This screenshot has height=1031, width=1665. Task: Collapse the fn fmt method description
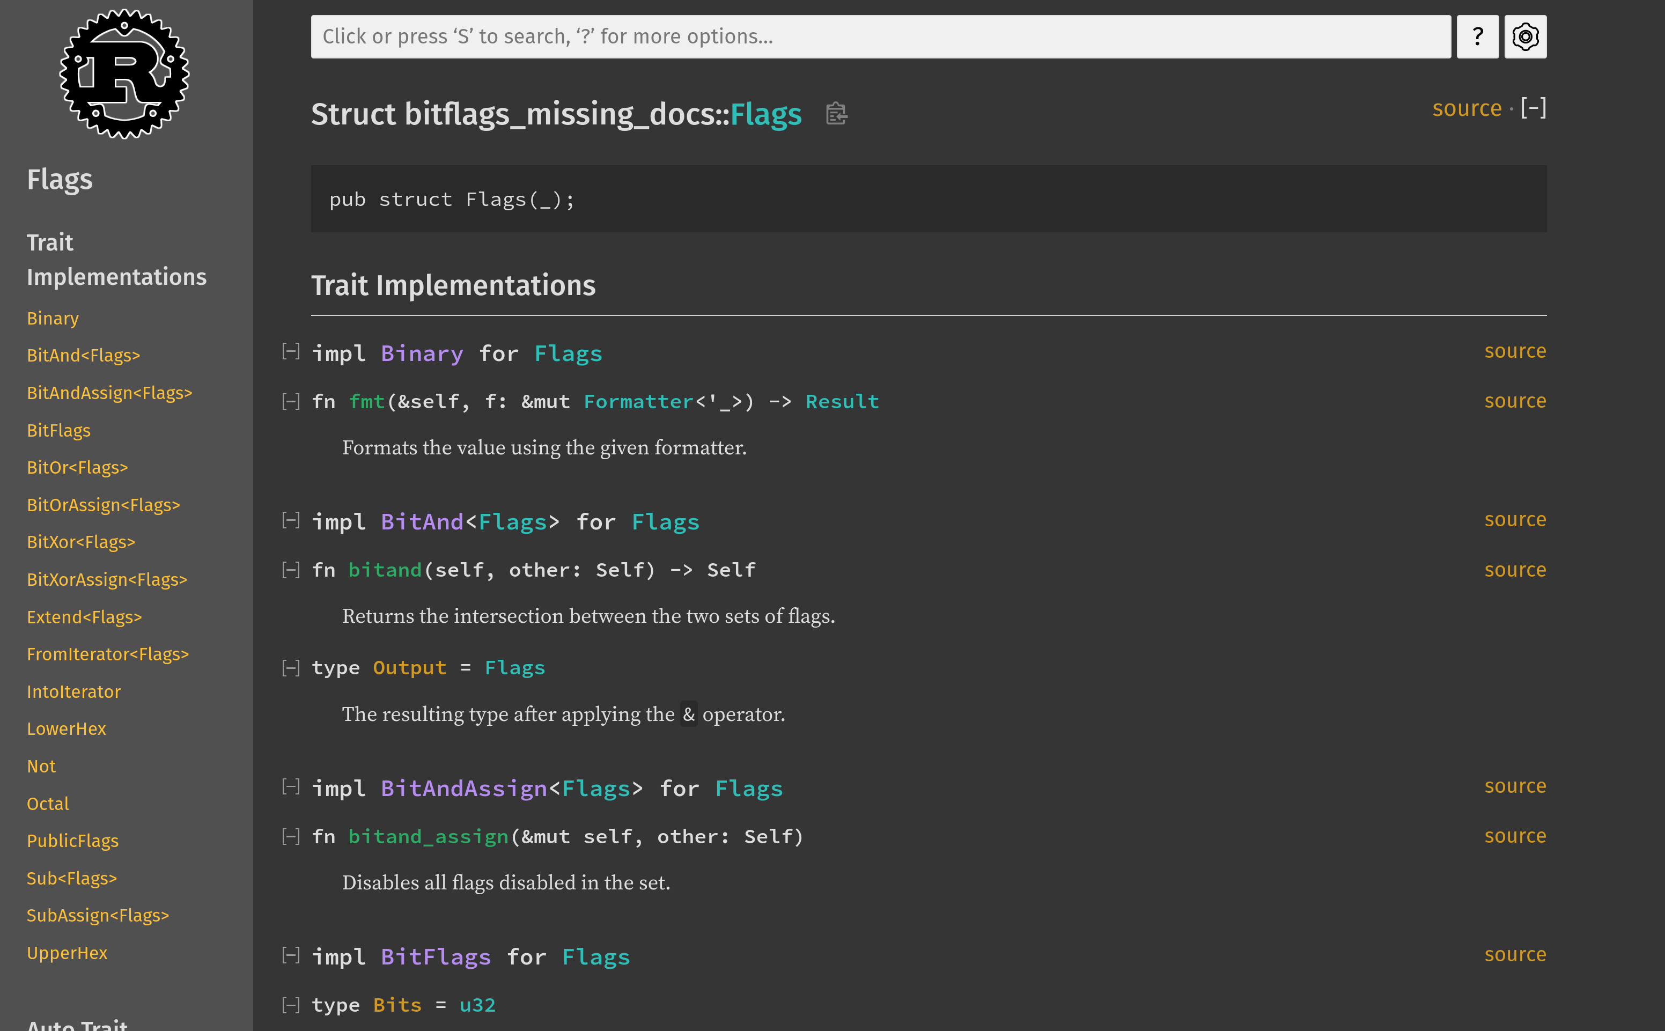(x=290, y=401)
